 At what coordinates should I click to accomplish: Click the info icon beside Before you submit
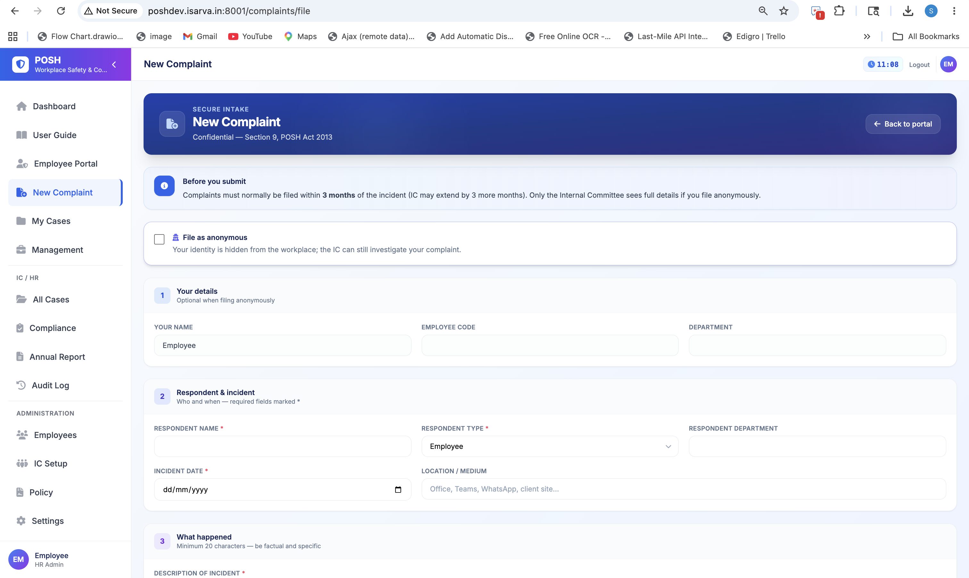[x=164, y=186]
